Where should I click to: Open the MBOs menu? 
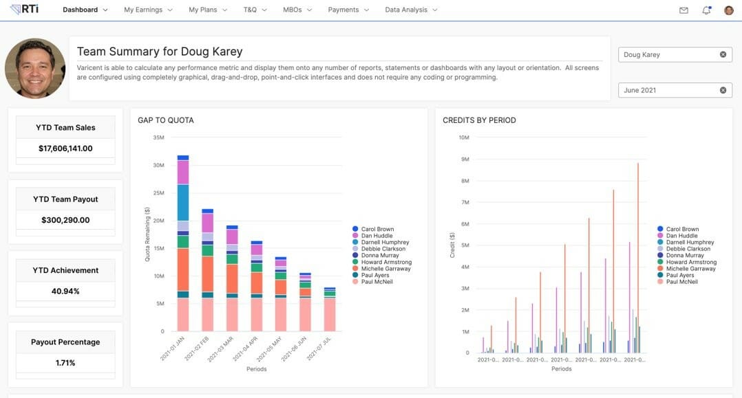tap(297, 10)
